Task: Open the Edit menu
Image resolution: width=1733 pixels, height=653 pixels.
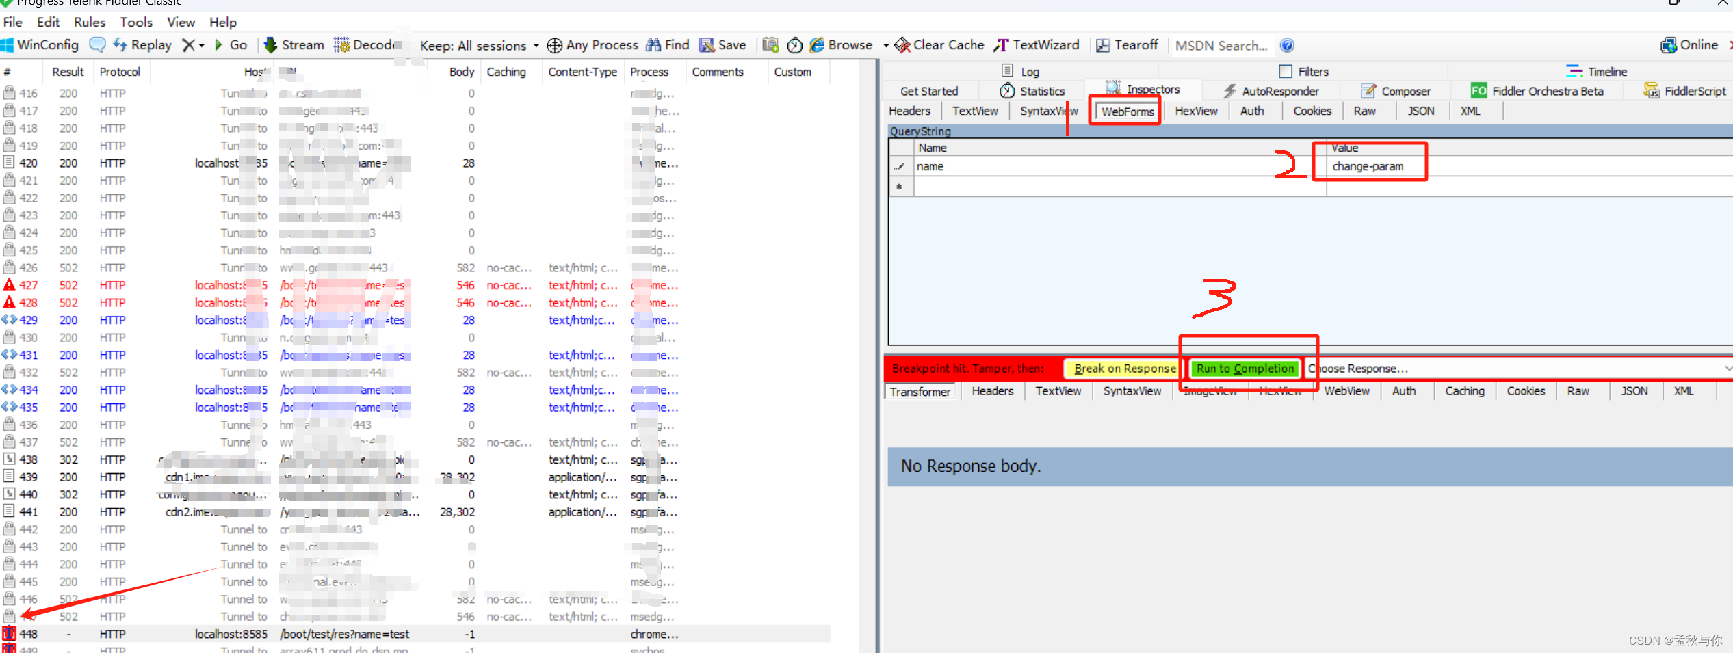Action: (48, 22)
